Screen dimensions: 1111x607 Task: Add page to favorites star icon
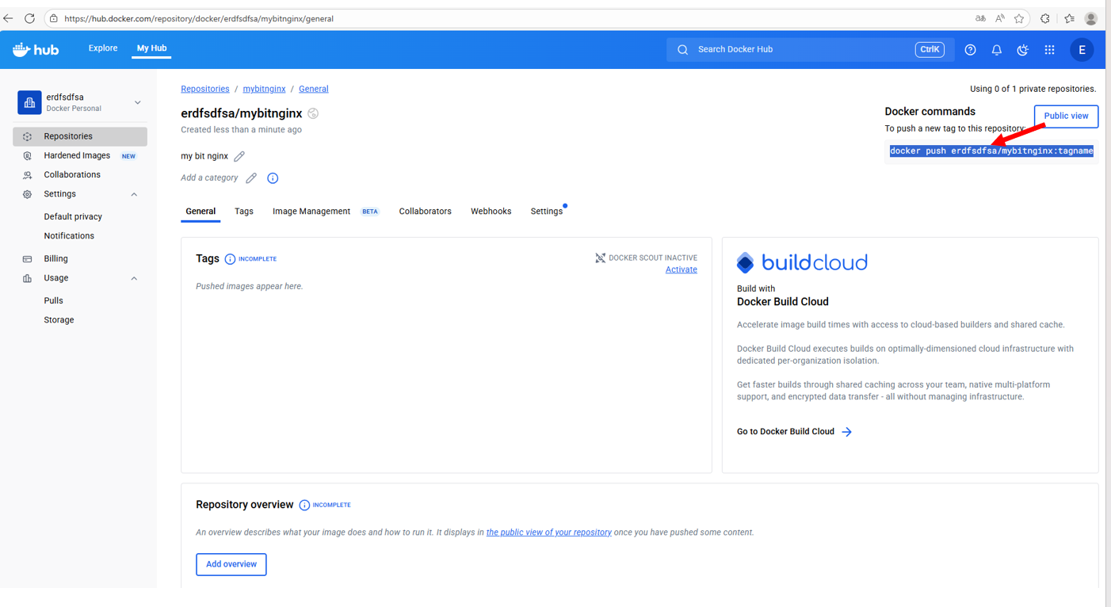[1019, 18]
